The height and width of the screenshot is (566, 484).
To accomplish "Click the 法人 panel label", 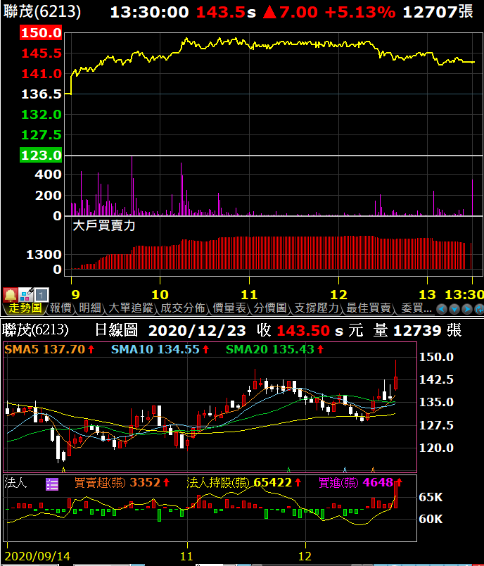I will coord(15,482).
